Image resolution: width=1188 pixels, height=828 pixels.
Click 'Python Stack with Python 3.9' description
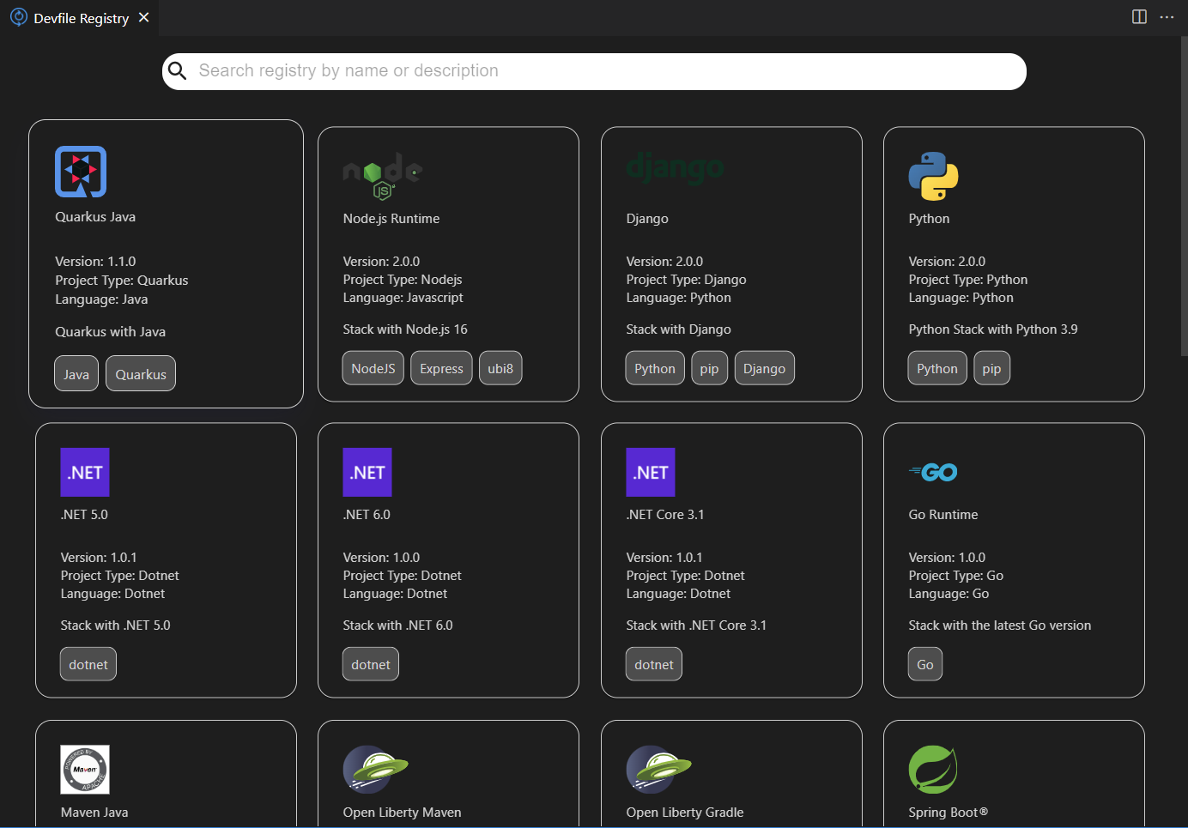click(x=993, y=329)
